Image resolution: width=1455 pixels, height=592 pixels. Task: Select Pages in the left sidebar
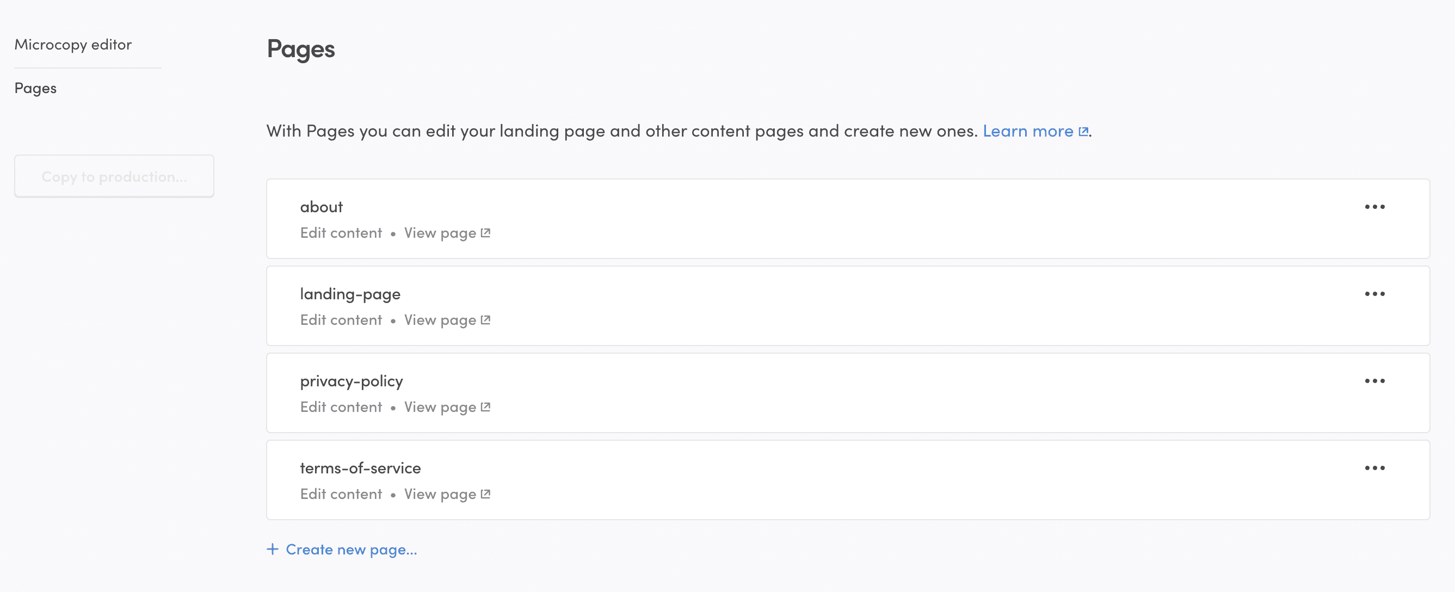tap(35, 88)
